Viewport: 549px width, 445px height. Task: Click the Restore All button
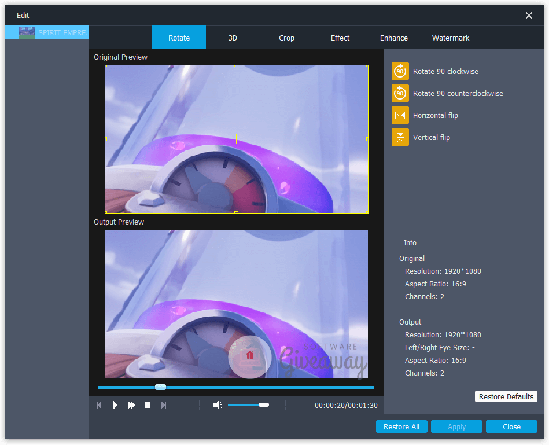(401, 427)
